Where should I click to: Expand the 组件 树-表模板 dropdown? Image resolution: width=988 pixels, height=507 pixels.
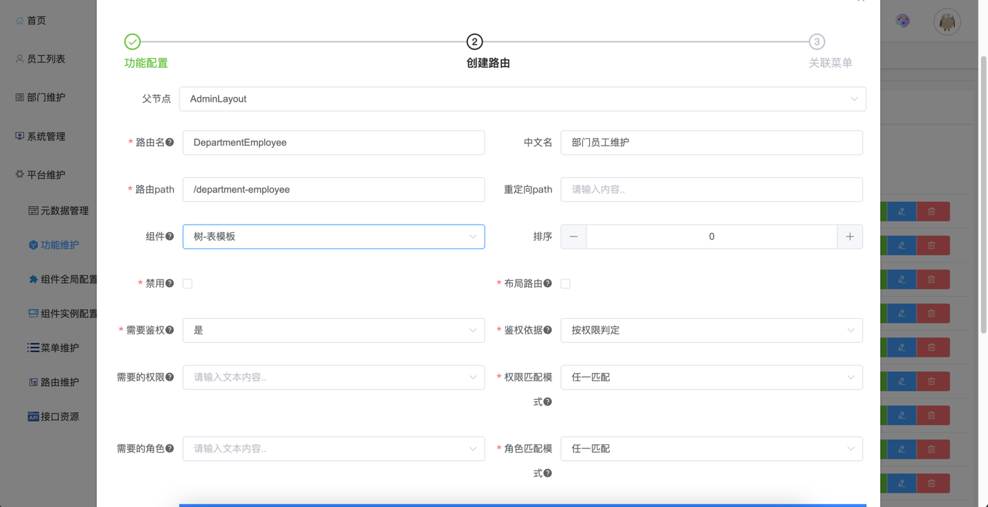coord(333,236)
